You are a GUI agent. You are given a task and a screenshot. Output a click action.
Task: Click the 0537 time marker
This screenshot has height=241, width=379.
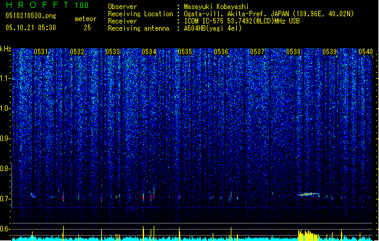[257, 52]
